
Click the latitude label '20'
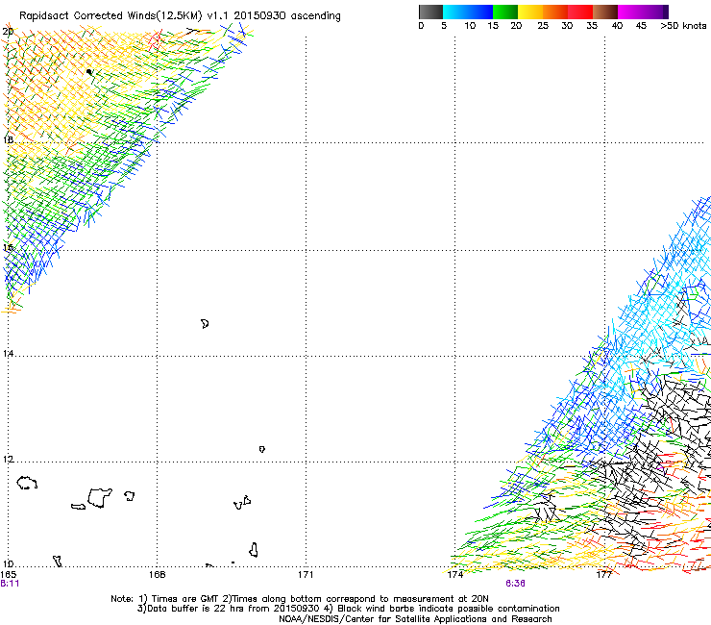(8, 32)
